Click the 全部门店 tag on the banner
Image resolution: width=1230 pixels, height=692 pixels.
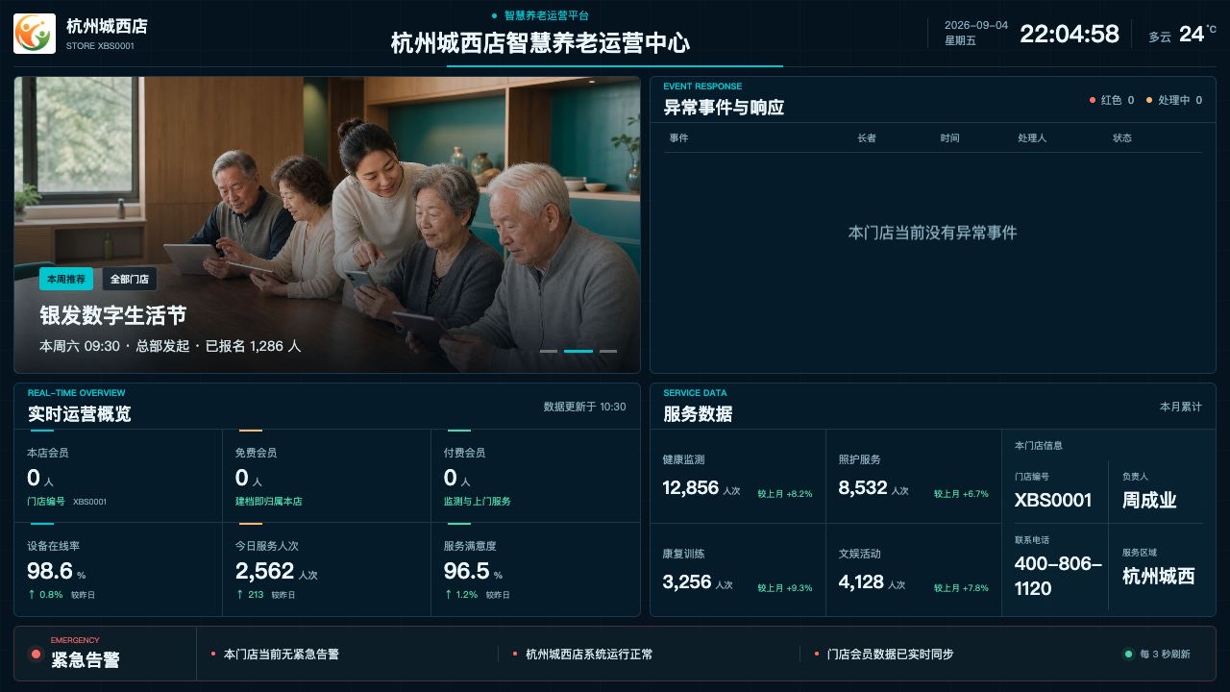[x=130, y=279]
